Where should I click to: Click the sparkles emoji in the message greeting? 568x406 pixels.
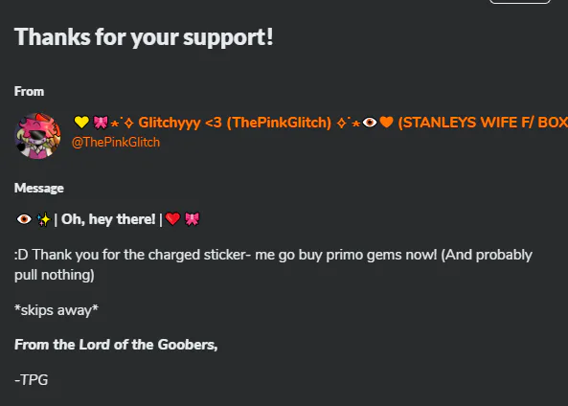(43, 219)
